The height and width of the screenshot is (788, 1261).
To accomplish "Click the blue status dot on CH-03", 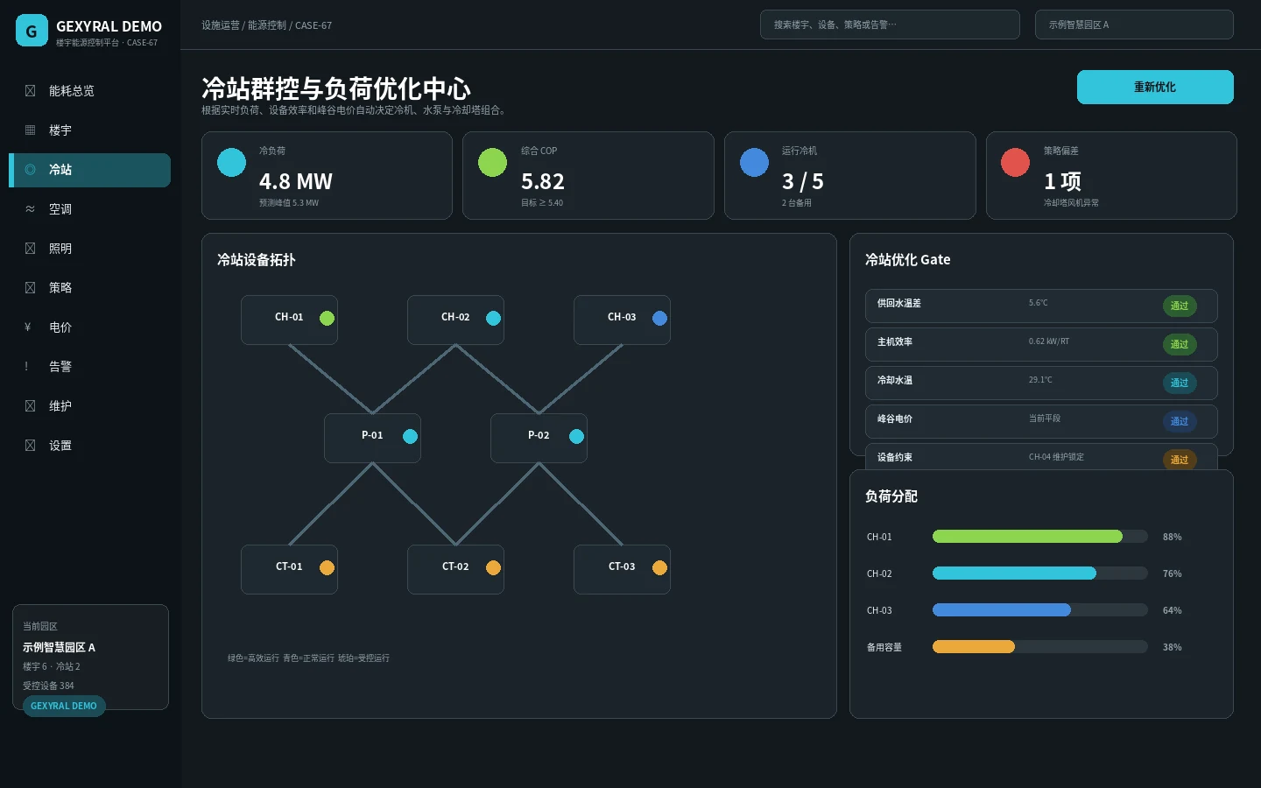I will [659, 318].
